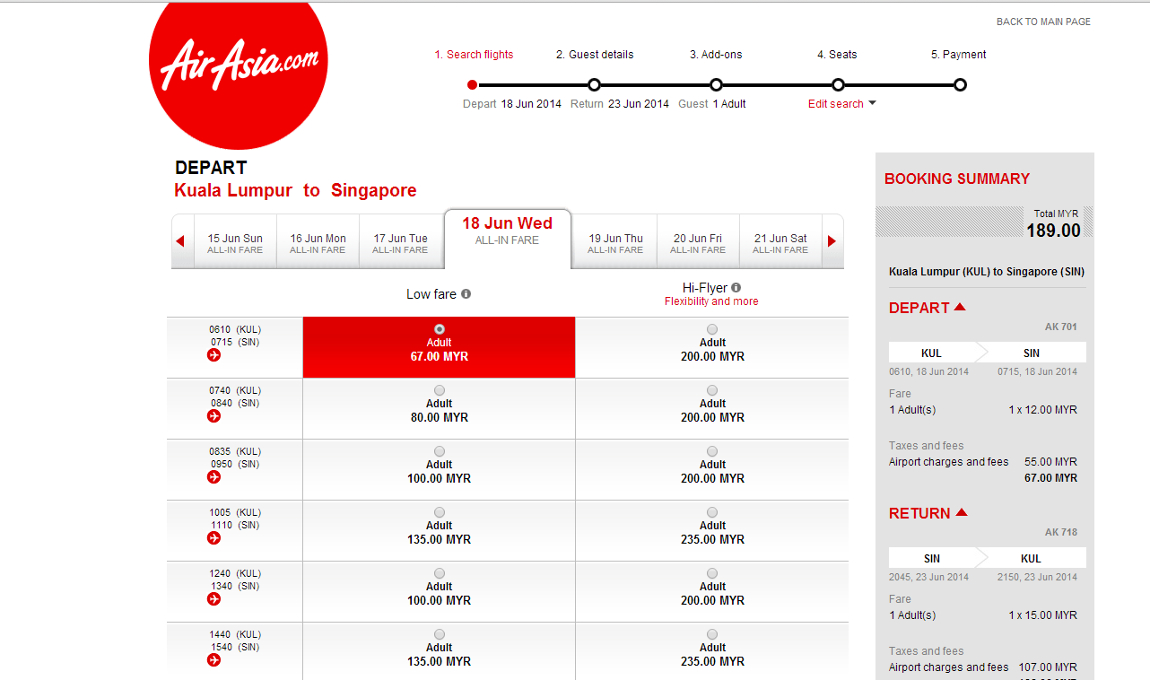Click plane icon for 0740 KUL flight
The image size is (1150, 680).
point(213,416)
